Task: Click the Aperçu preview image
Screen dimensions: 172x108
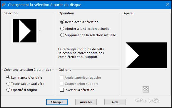Action: pyautogui.click(x=146, y=55)
